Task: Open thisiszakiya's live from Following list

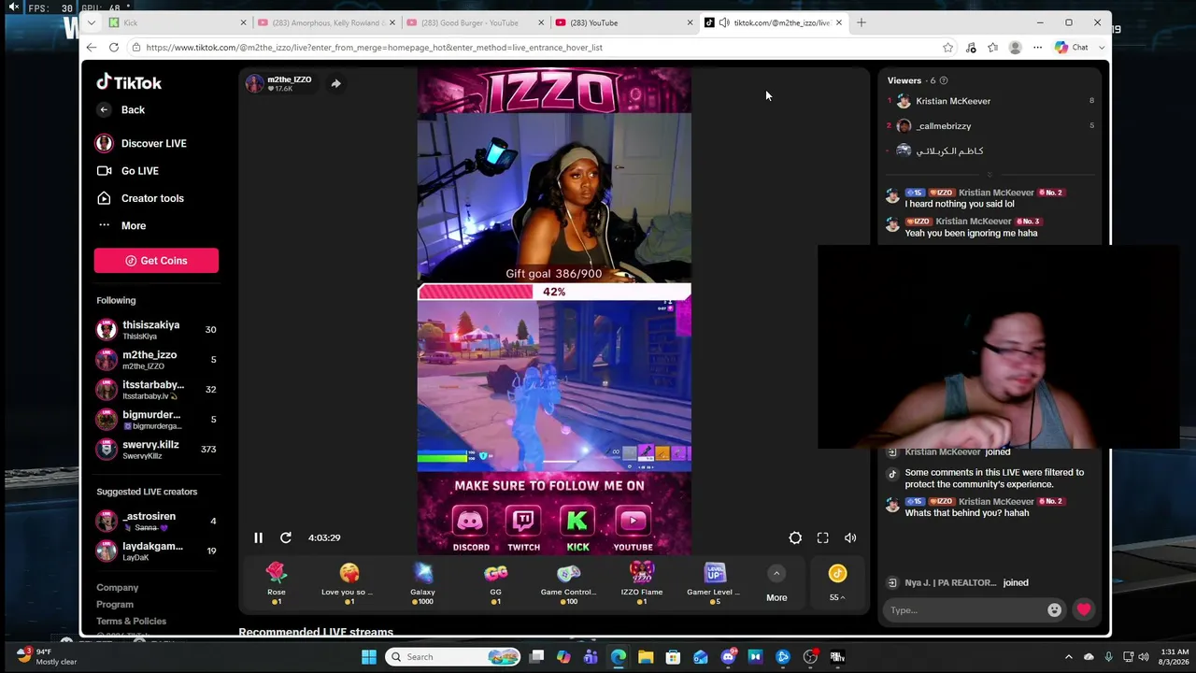Action: tap(156, 329)
